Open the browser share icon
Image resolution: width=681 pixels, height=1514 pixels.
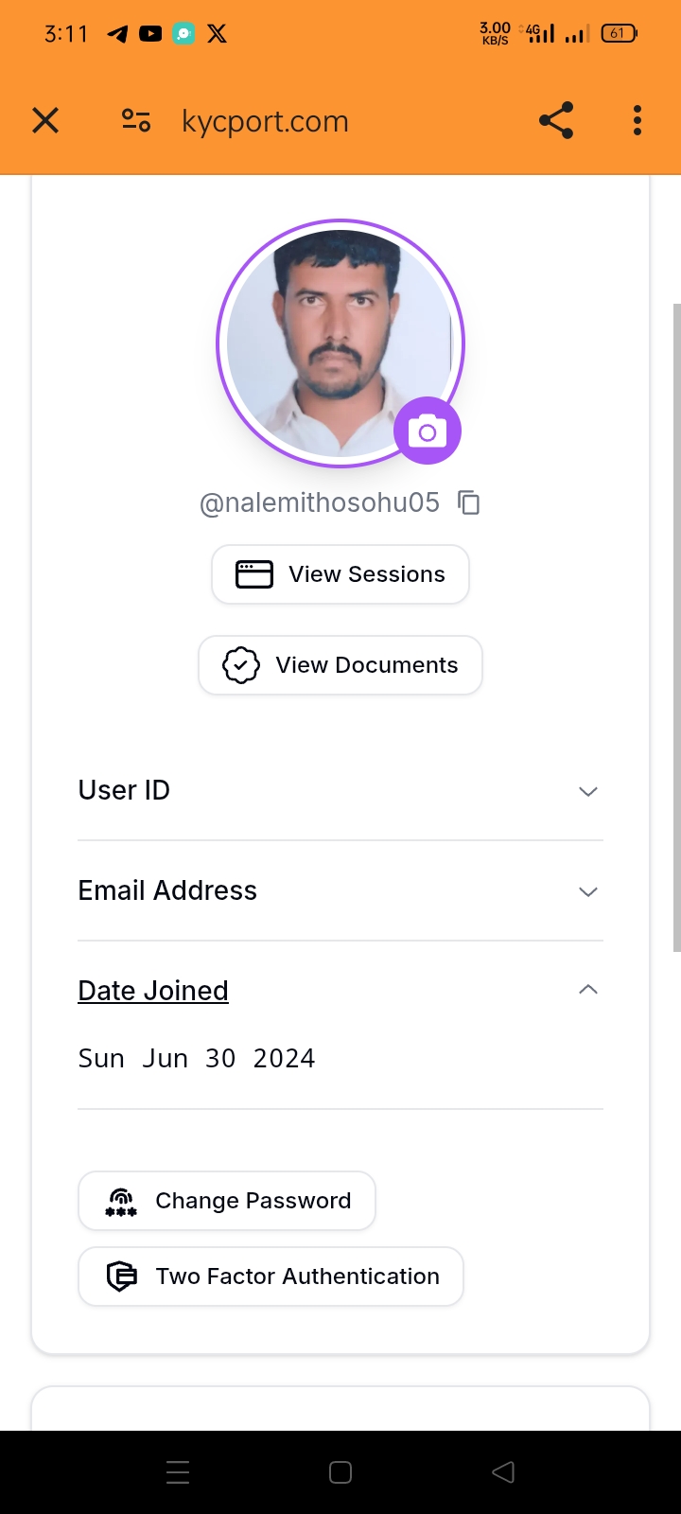[556, 120]
